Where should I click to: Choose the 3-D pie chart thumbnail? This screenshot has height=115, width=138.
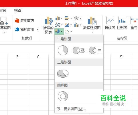pyautogui.click(x=63, y=74)
